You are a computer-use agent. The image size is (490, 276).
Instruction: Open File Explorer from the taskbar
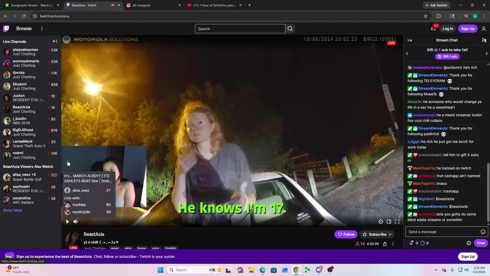pos(251,270)
